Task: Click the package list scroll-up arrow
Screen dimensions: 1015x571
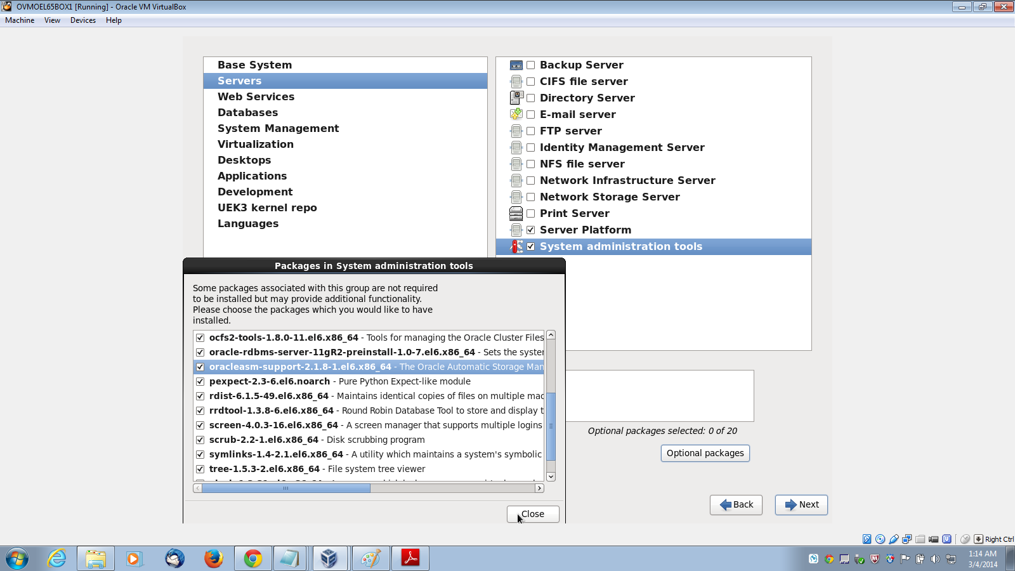Action: click(x=551, y=335)
